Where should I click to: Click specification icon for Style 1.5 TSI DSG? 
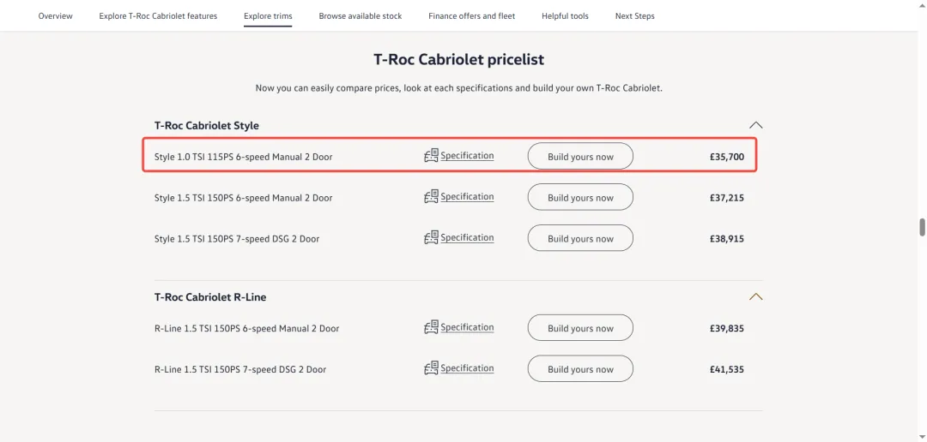click(x=431, y=237)
